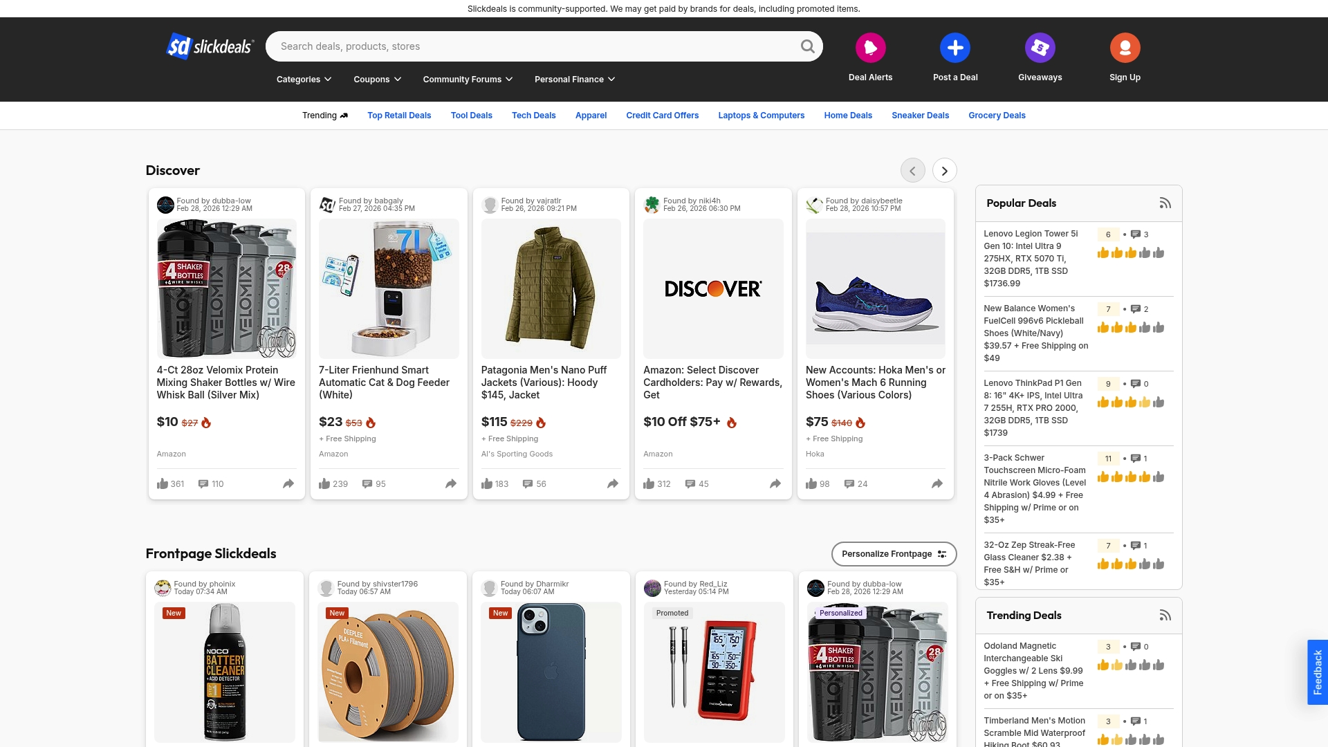
Task: Select the Giveaways icon
Action: click(1040, 47)
